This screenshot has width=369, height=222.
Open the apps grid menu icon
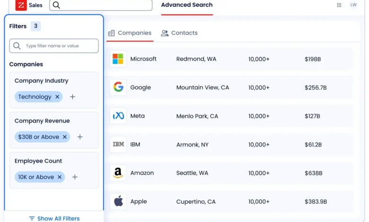[x=339, y=5]
